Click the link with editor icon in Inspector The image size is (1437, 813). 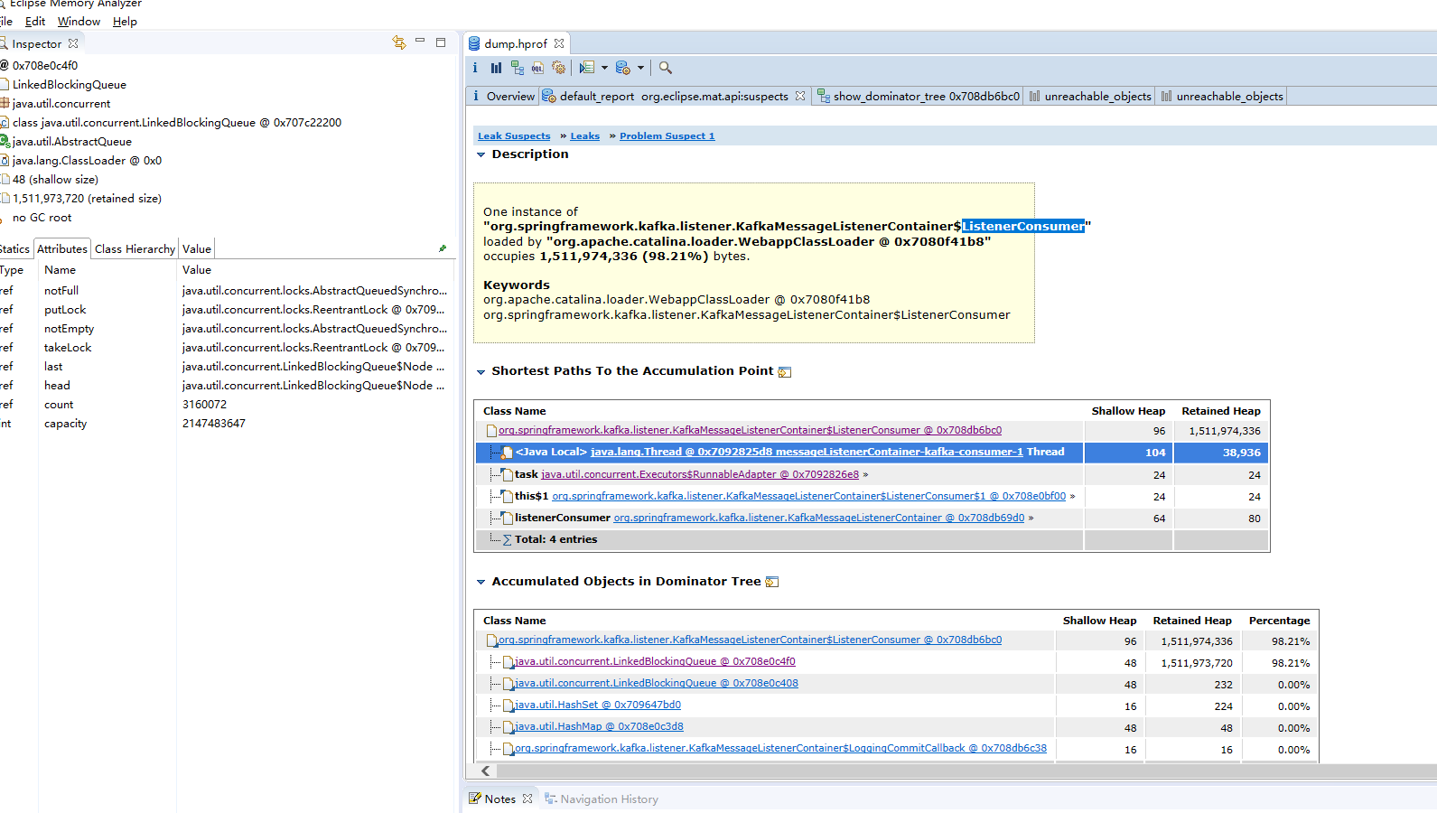coord(399,42)
